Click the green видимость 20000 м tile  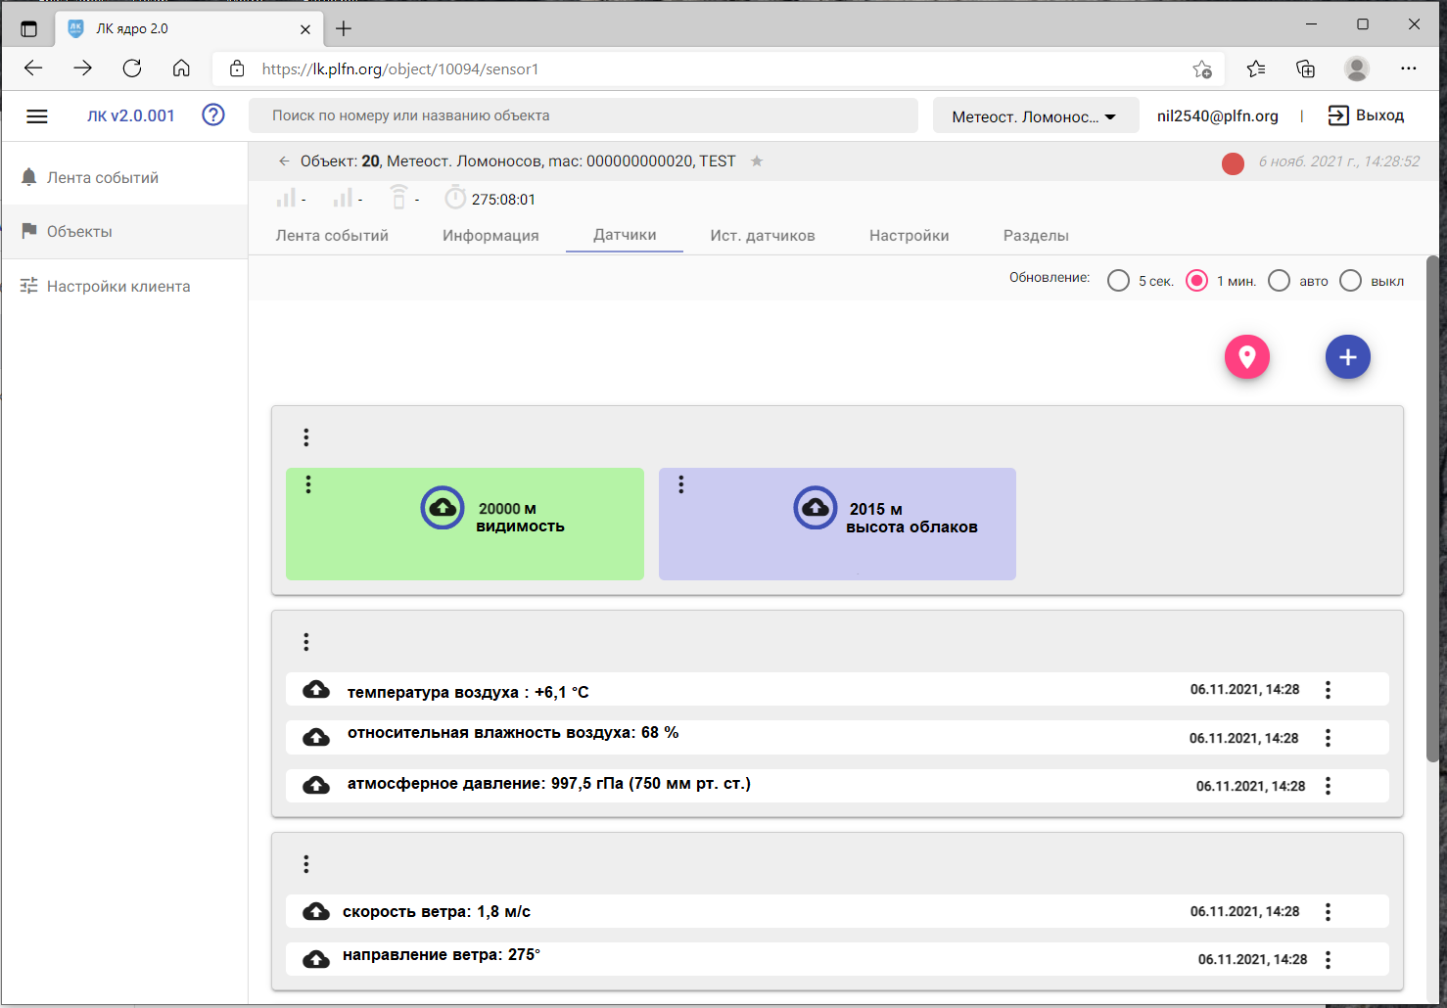(465, 524)
